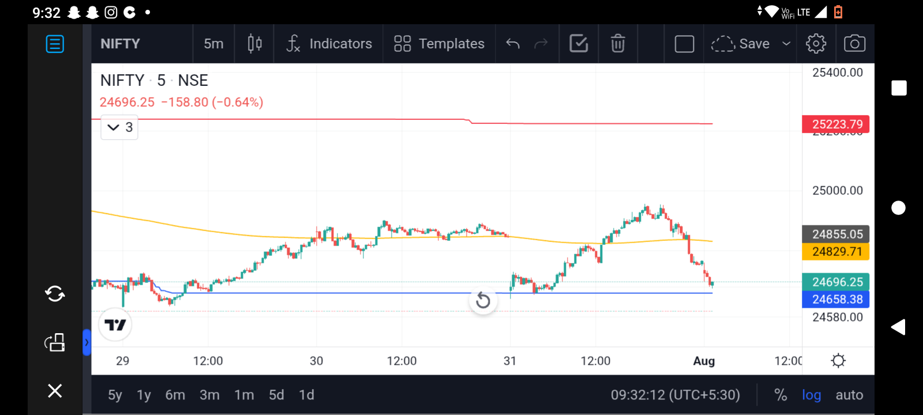This screenshot has height=415, width=923.
Task: Change the 5m chart interval
Action: (213, 44)
